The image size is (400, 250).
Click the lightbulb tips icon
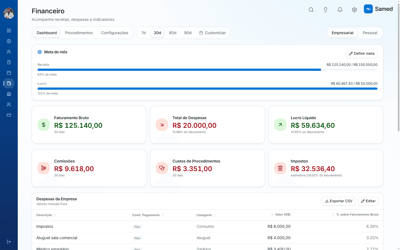[x=326, y=10]
